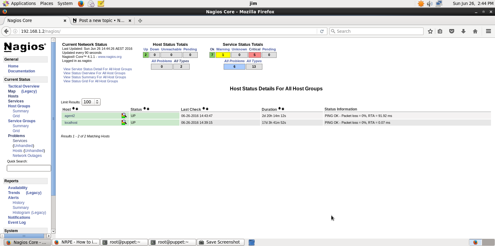Click the Firefox reload page button
The width and height of the screenshot is (495, 246).
tap(322, 31)
